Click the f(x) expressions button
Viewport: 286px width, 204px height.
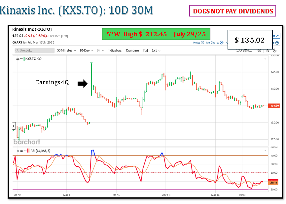[145, 51]
